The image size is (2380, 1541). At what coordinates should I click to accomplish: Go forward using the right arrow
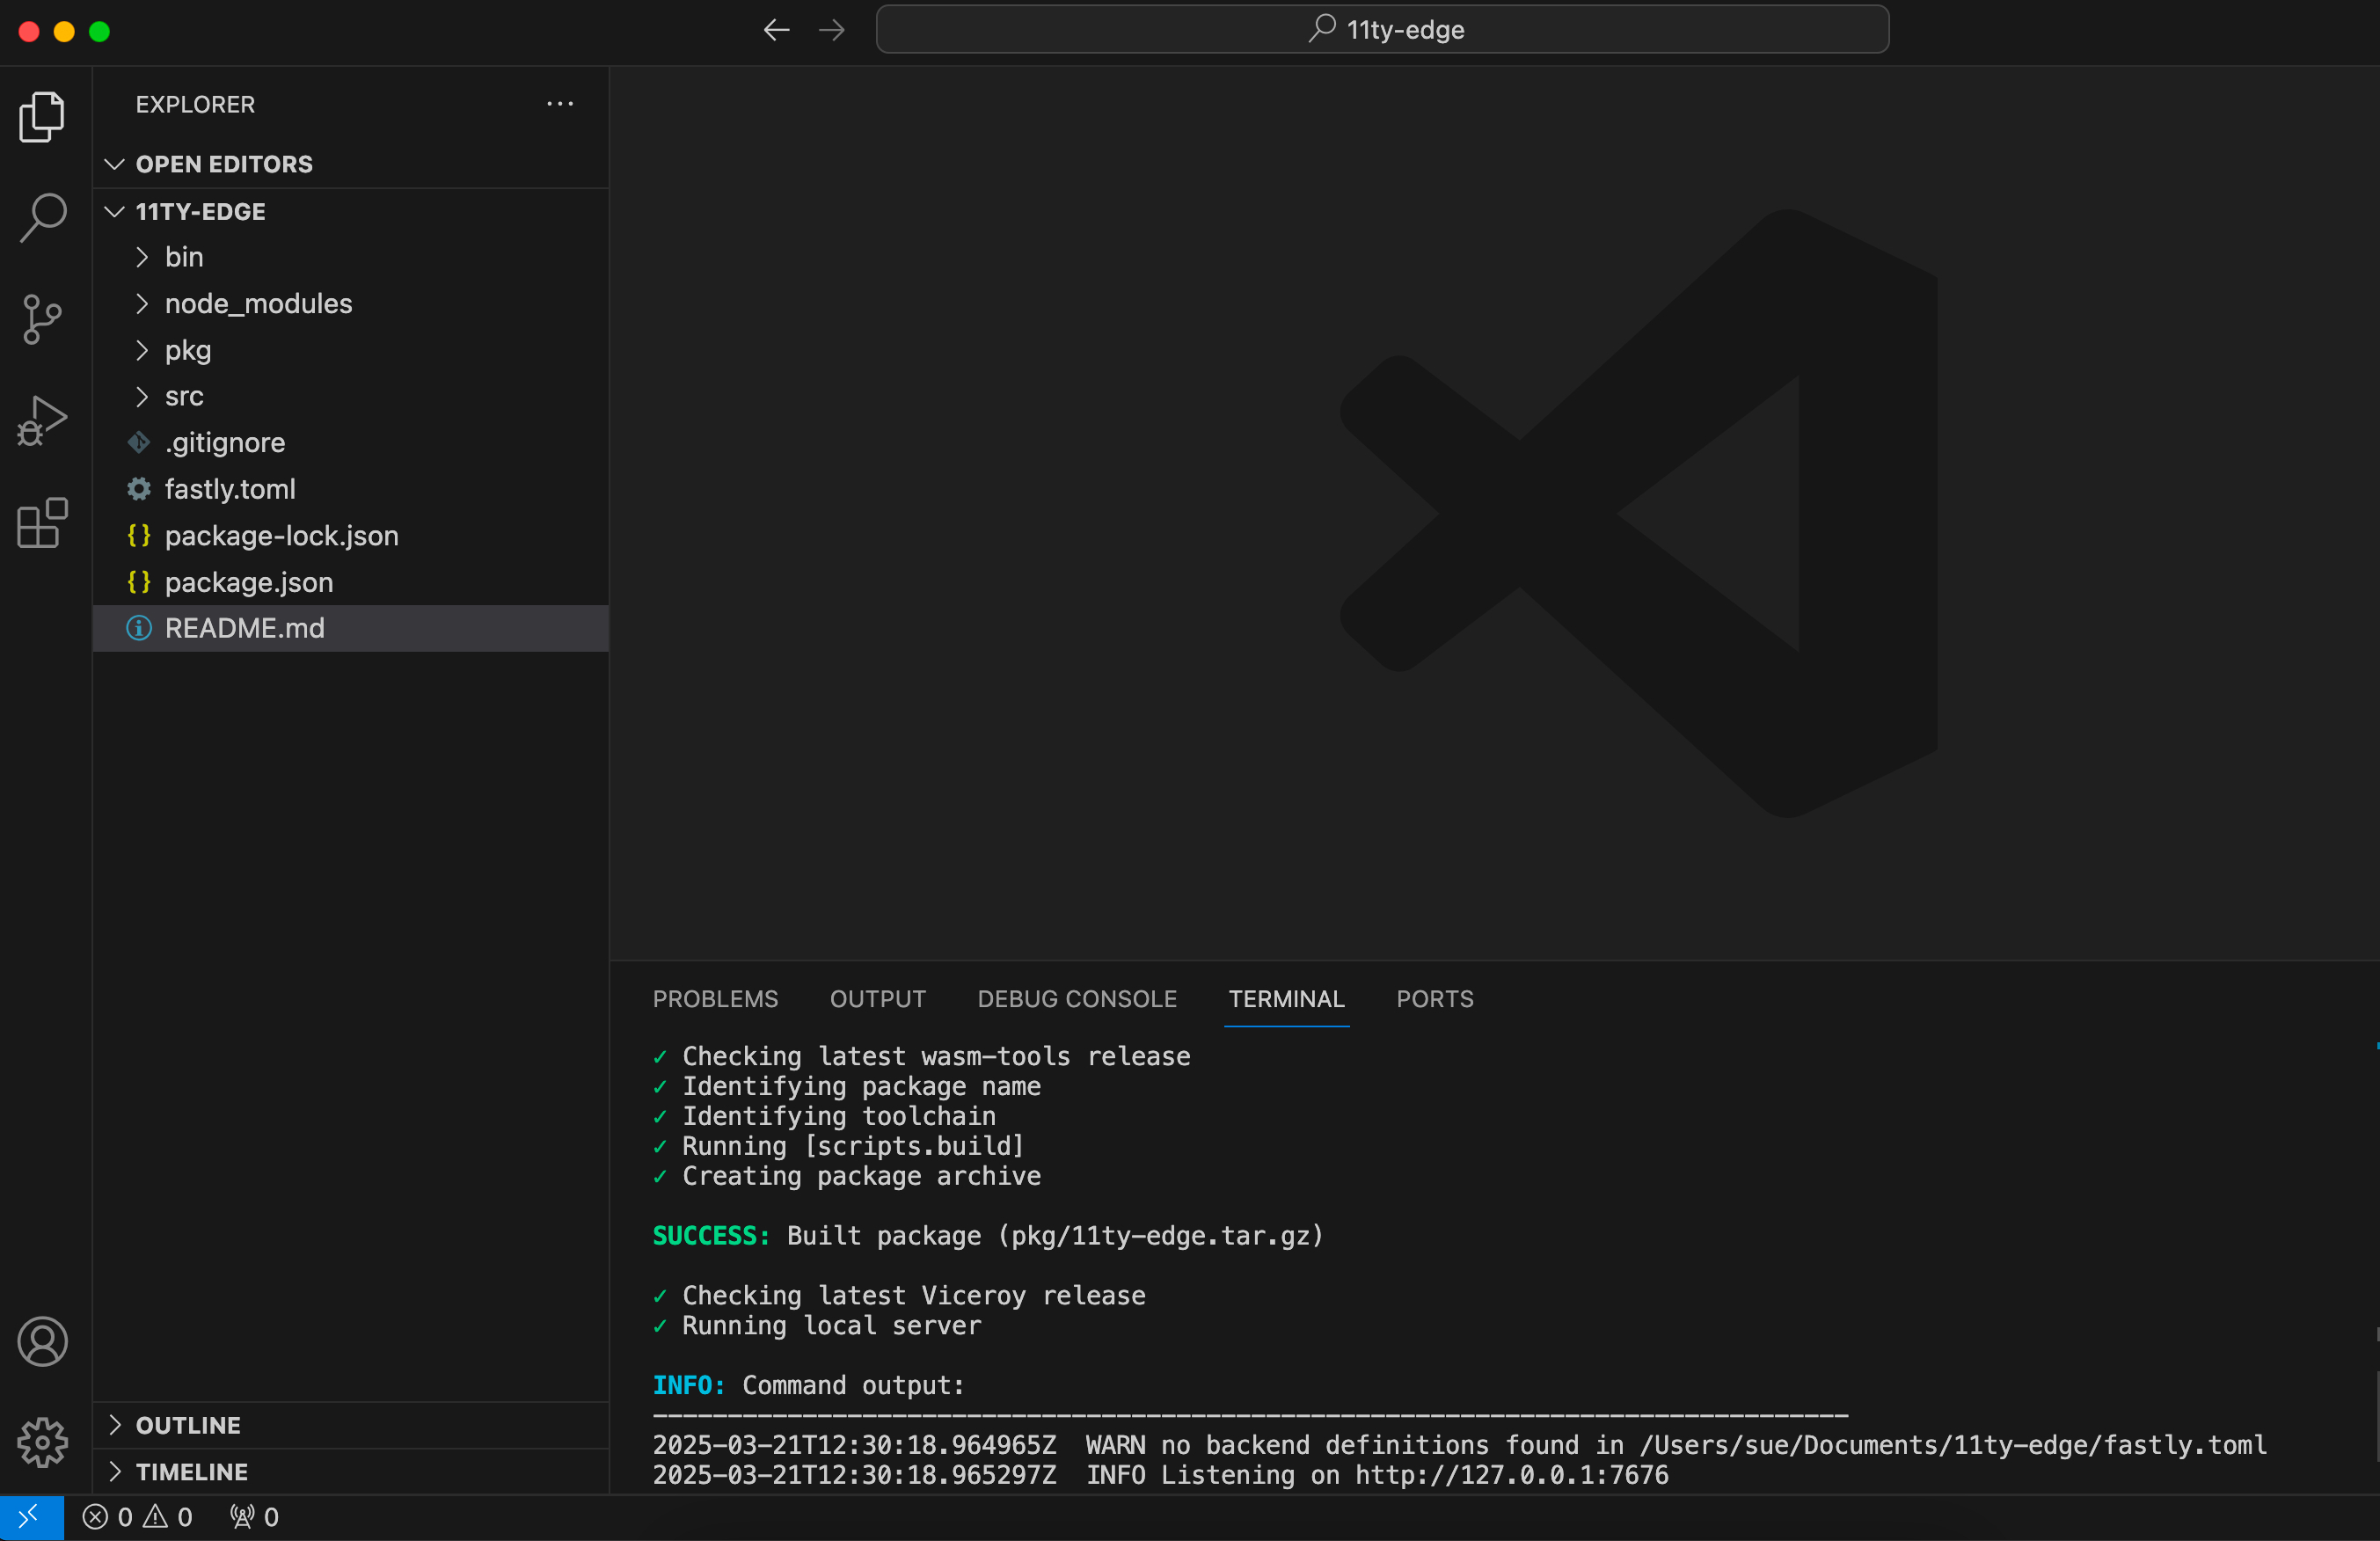[831, 30]
